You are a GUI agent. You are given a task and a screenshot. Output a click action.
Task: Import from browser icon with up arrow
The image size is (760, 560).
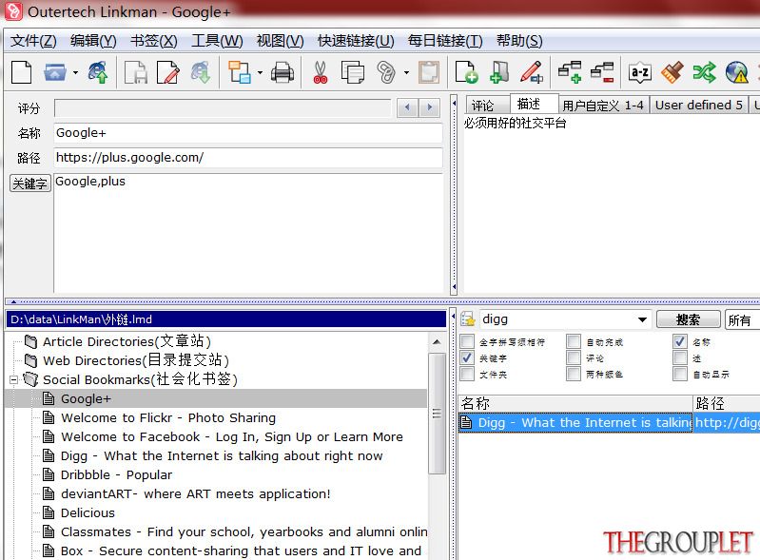coord(98,73)
